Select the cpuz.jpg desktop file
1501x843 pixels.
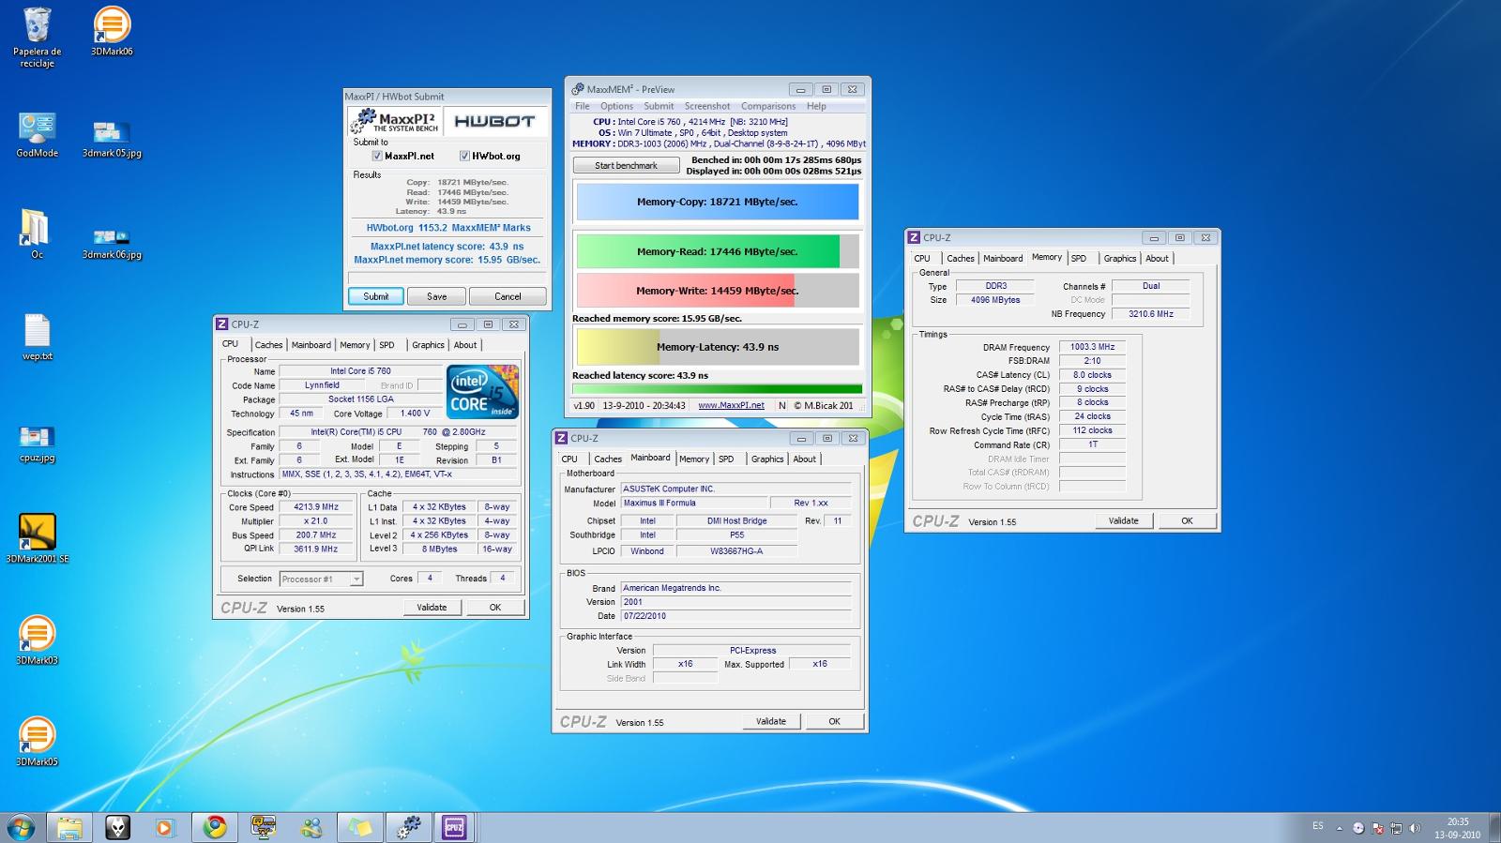click(x=37, y=444)
